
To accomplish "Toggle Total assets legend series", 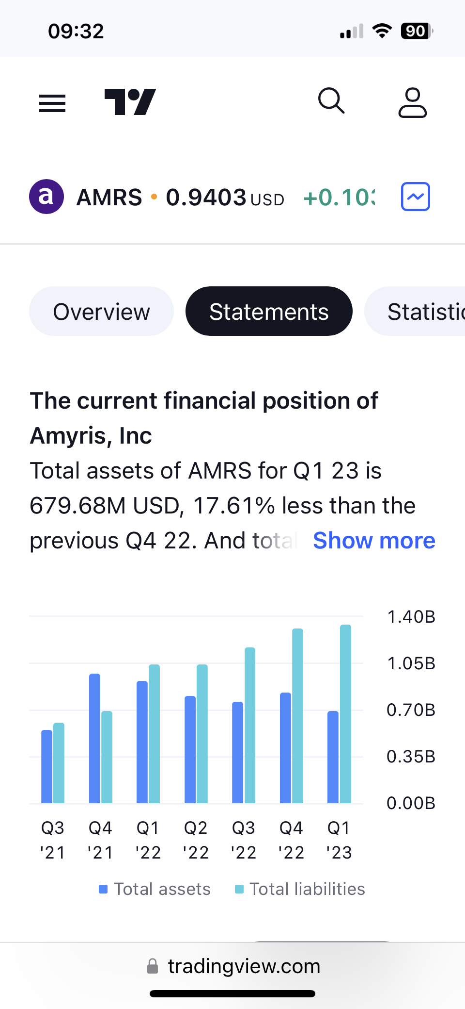I will click(x=155, y=889).
